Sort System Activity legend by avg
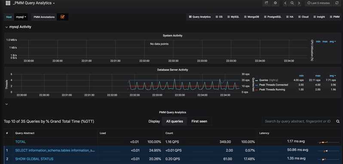Viewport: 343px width, 164px height. pyautogui.click(x=333, y=42)
